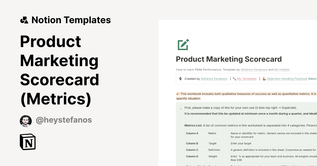Click the creator avatar icon in the byline
Image resolution: width=317 pixels, height=166 pixels.
[x=180, y=79]
